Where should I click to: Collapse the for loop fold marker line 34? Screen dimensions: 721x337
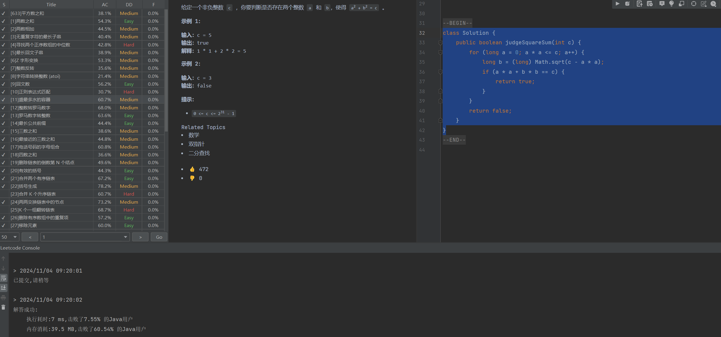(x=440, y=53)
